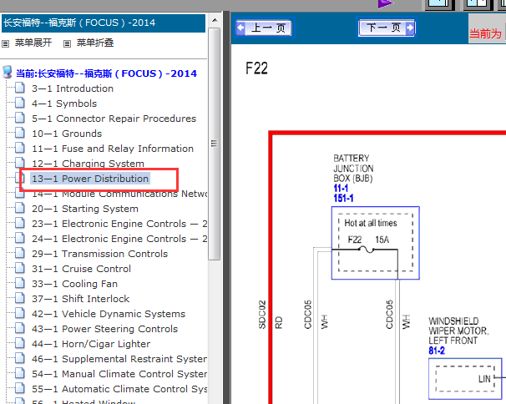This screenshot has height=404, width=506.
Task: Select 11—1 Fuse and Relay Information
Action: tap(113, 149)
